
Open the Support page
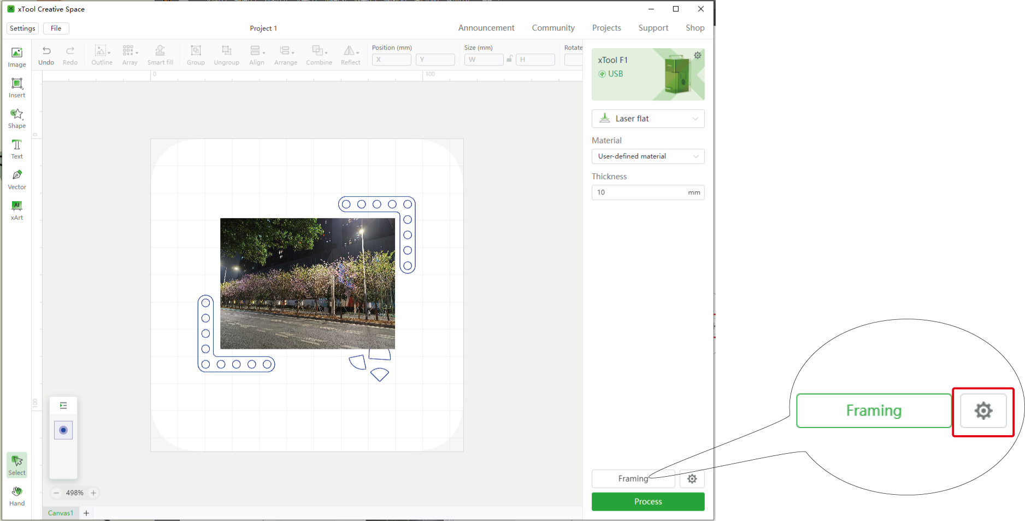click(653, 28)
